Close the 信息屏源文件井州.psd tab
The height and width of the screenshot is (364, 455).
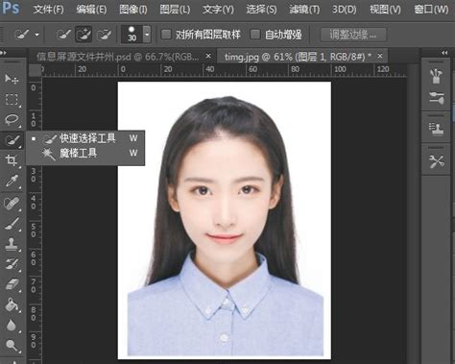208,56
